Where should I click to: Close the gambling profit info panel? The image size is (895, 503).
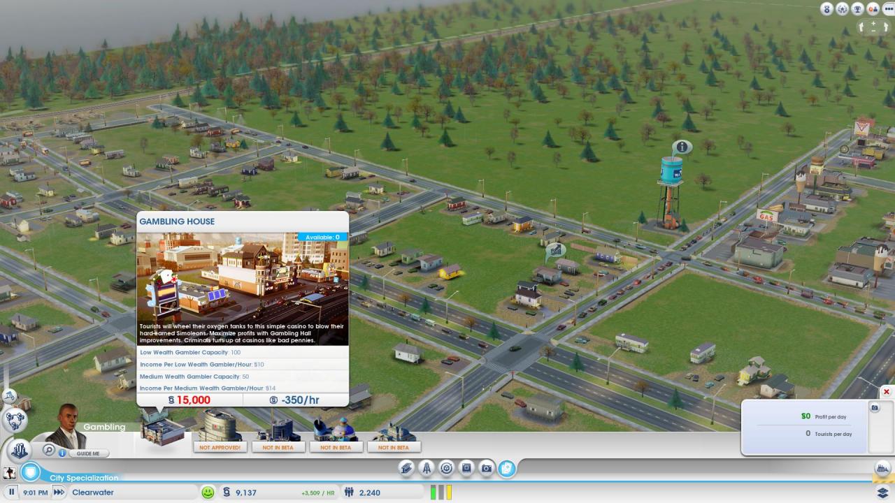coord(887,392)
